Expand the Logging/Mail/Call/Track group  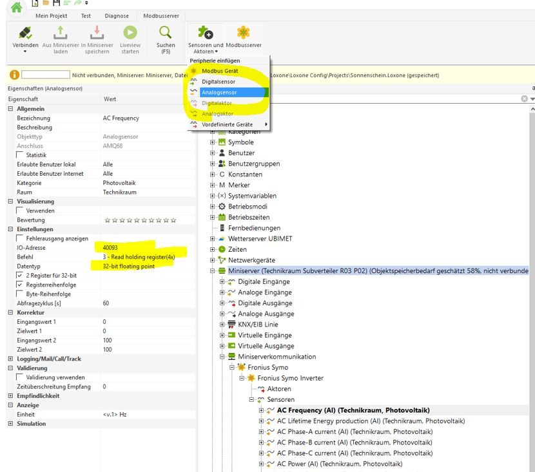pyautogui.click(x=10, y=359)
